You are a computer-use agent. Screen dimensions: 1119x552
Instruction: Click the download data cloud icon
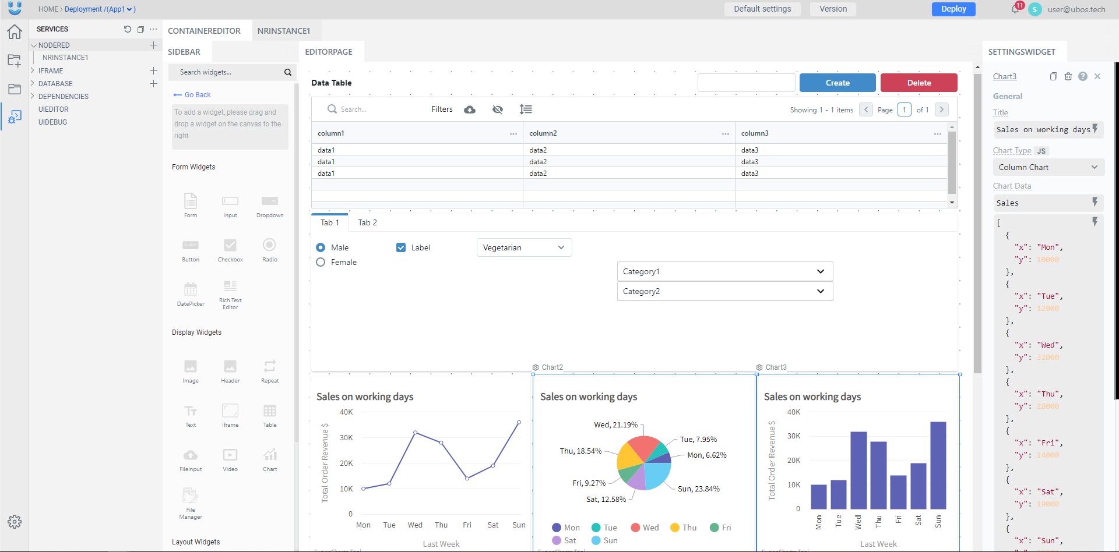click(470, 109)
